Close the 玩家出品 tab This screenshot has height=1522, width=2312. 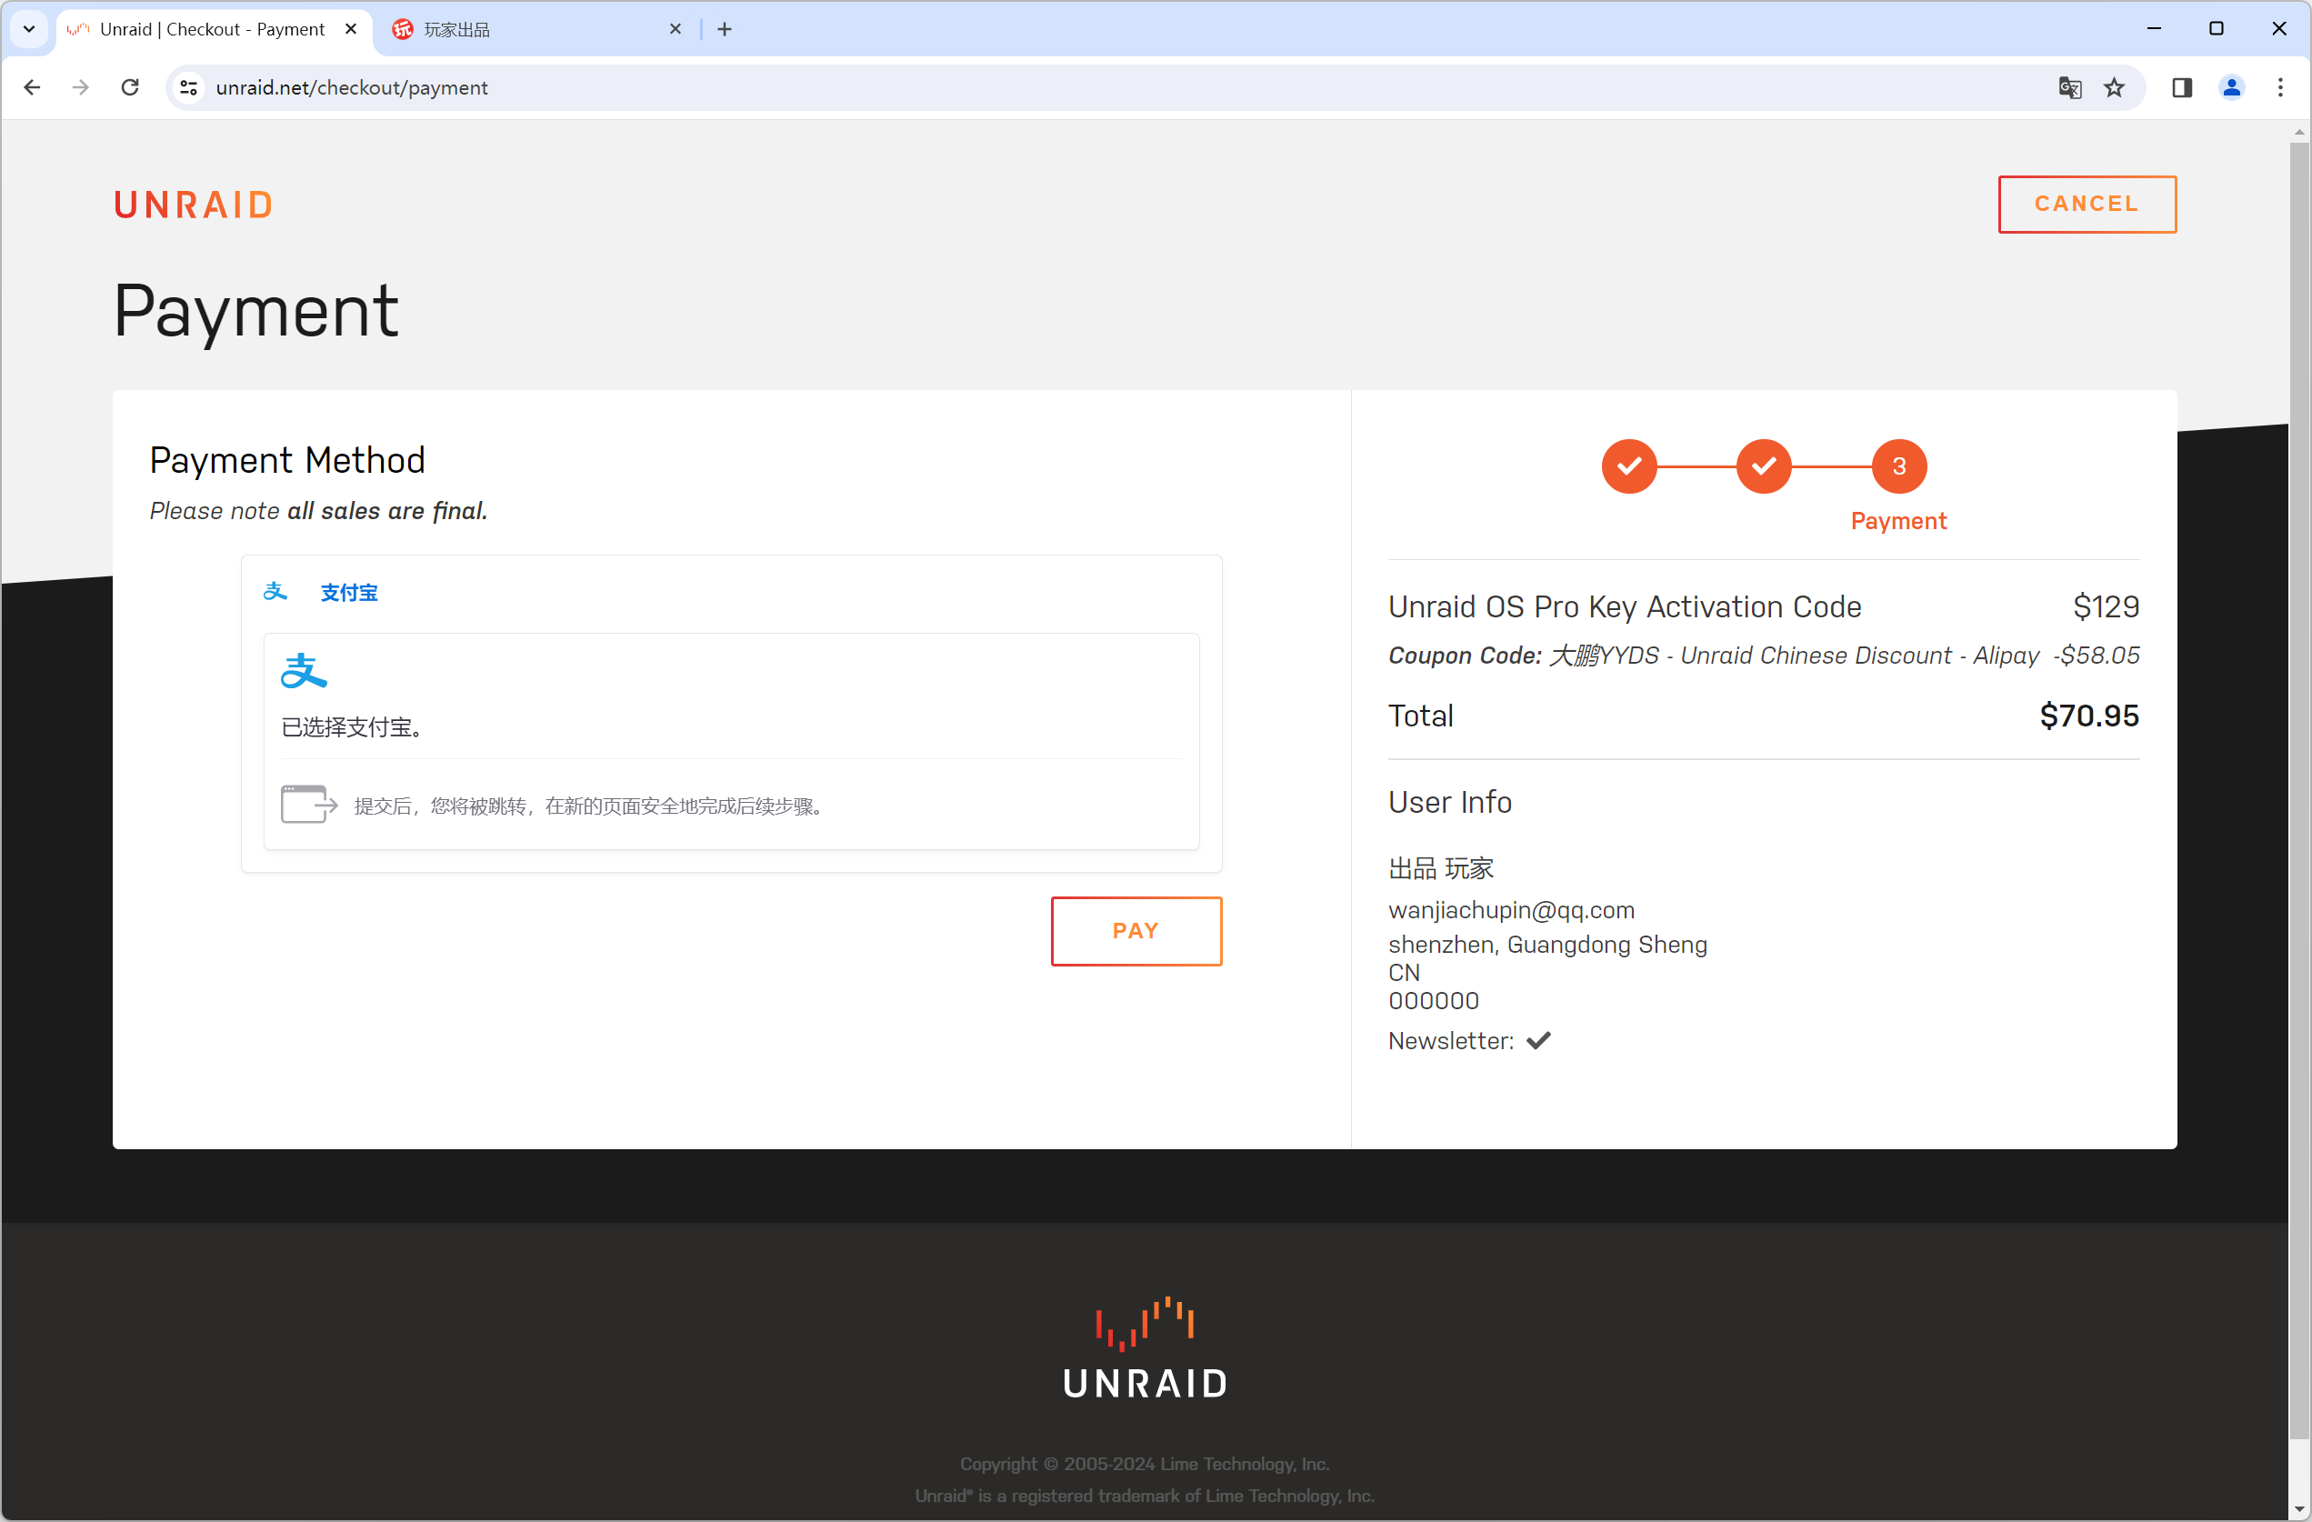tap(676, 29)
